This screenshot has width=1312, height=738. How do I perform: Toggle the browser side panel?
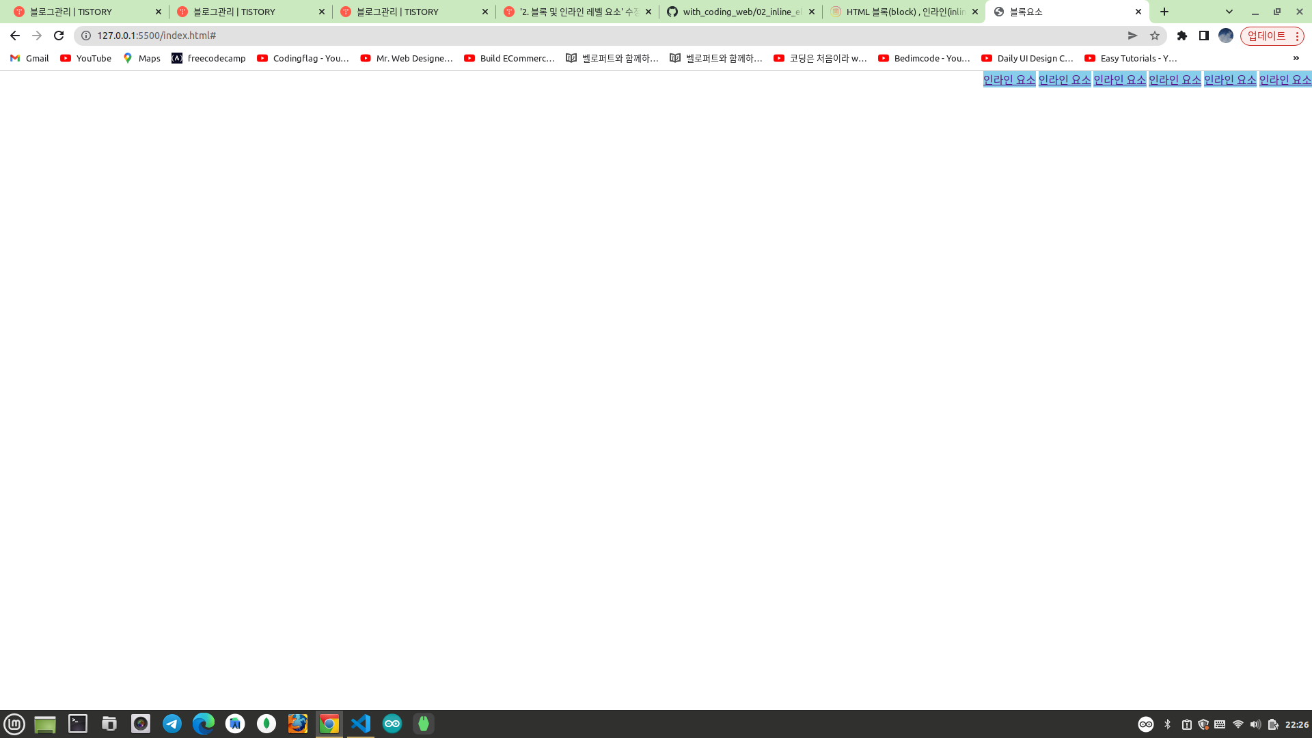tap(1204, 36)
